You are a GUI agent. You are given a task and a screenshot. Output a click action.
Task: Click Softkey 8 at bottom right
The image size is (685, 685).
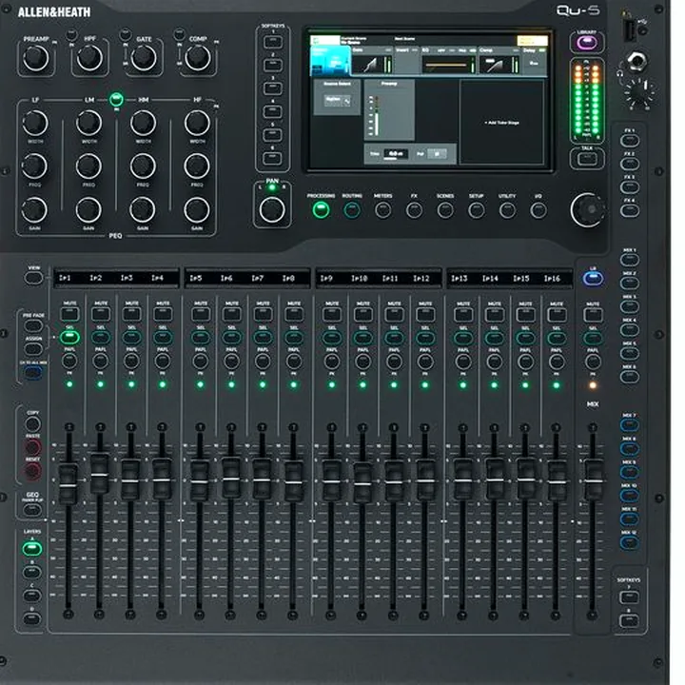[x=629, y=620]
